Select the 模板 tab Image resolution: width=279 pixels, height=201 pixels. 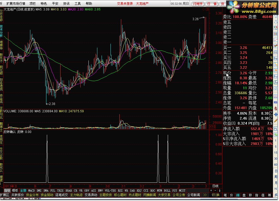point(15,191)
